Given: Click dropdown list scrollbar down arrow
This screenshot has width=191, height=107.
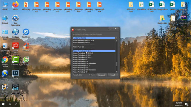Looking at the screenshot, I should point(116,72).
